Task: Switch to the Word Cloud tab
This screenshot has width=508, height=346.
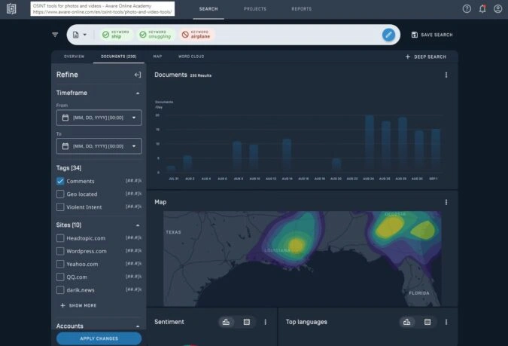Action: pos(190,57)
